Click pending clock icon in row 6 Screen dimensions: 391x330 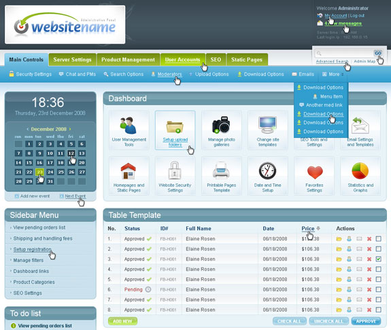(148, 289)
